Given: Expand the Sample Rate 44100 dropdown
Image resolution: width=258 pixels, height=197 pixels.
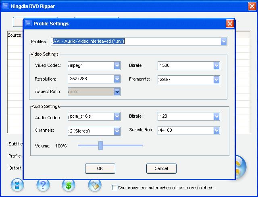Looking at the screenshot, I should tap(216, 131).
